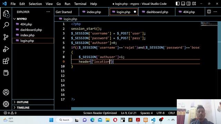Open Explorer panel more actions (three dots)
The image size is (221, 124).
coord(48,12)
